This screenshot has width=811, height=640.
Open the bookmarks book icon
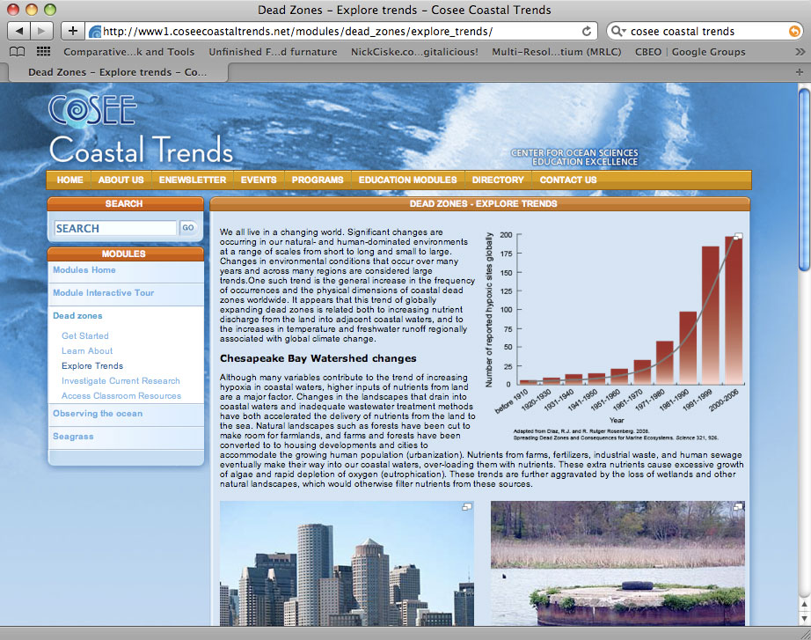[17, 52]
